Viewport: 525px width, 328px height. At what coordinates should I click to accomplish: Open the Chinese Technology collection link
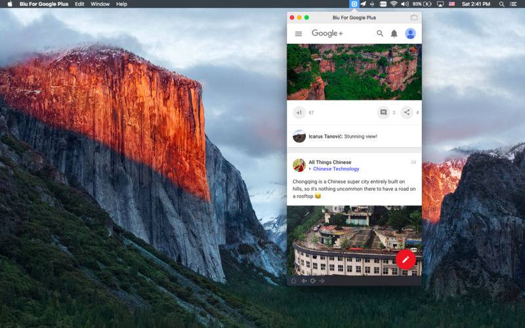point(336,169)
